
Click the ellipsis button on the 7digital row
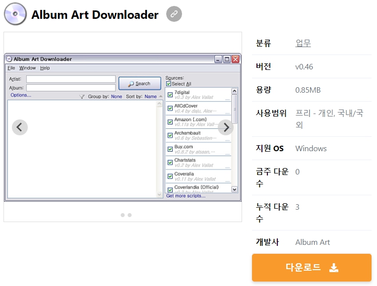(228, 99)
